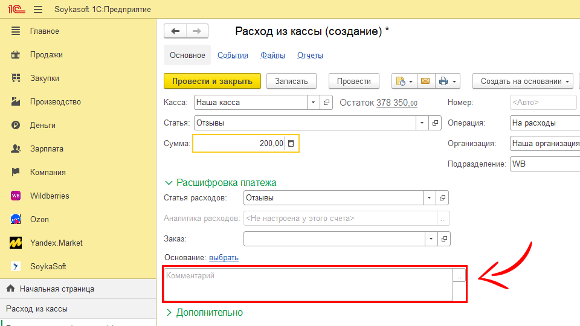This screenshot has height=326, width=580.
Task: Click the open-form icon beside Заказ field
Action: [x=443, y=239]
